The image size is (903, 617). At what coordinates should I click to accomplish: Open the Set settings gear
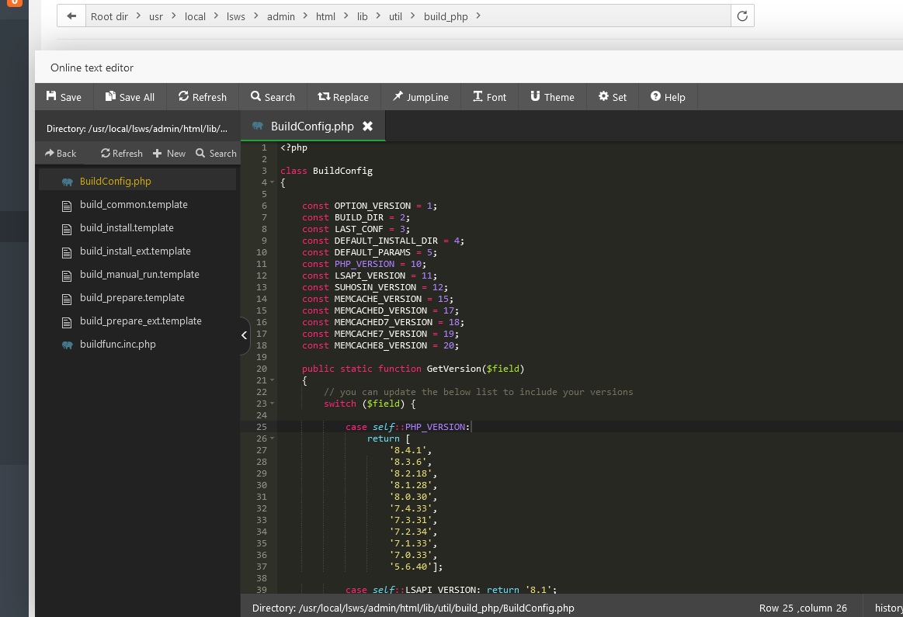coord(612,97)
